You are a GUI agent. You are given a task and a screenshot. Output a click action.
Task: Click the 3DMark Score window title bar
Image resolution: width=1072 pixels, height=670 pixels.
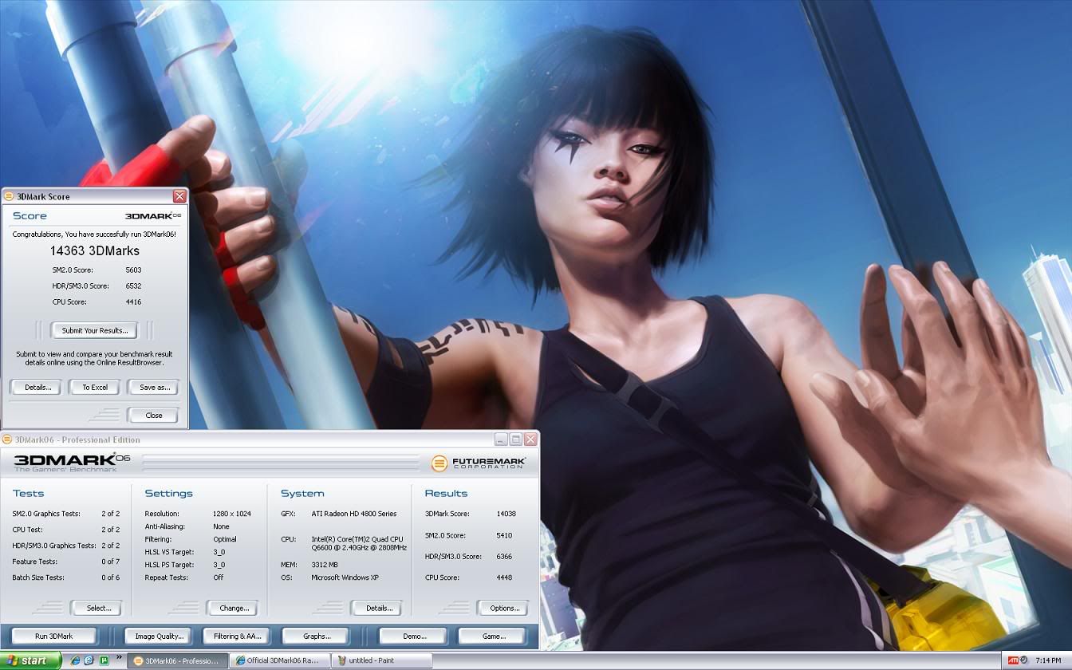(94, 196)
